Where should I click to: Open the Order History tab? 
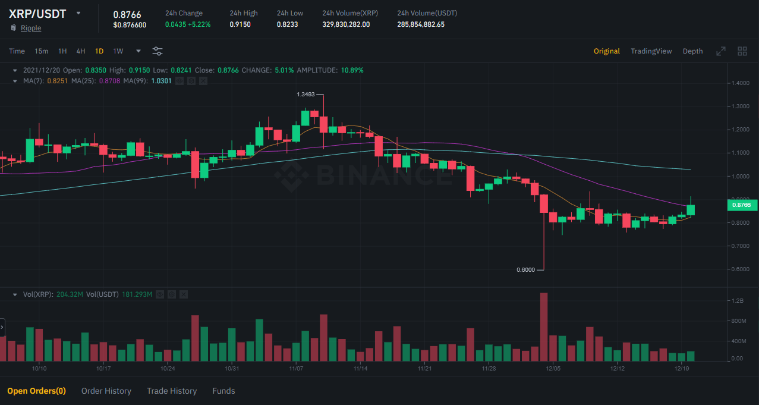106,391
